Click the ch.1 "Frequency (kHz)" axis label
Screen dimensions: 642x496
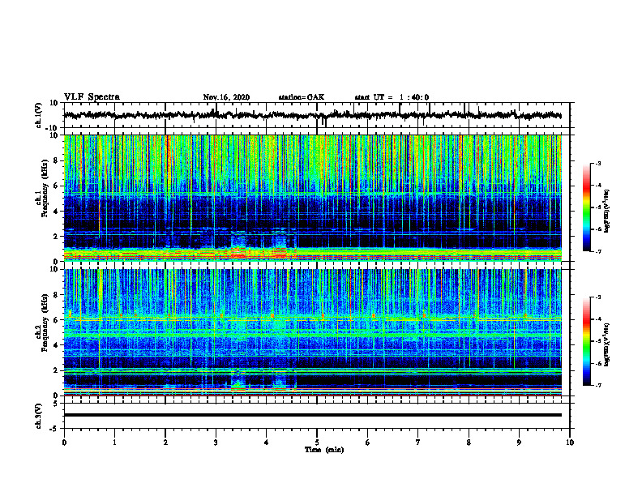45,188
